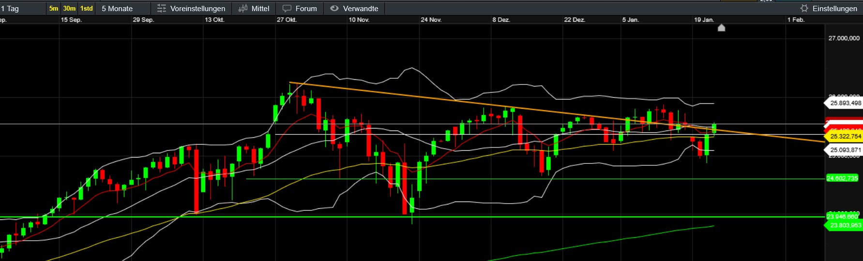Click the 29 Sep. date label
Image resolution: width=863 pixels, height=261 pixels.
(143, 20)
